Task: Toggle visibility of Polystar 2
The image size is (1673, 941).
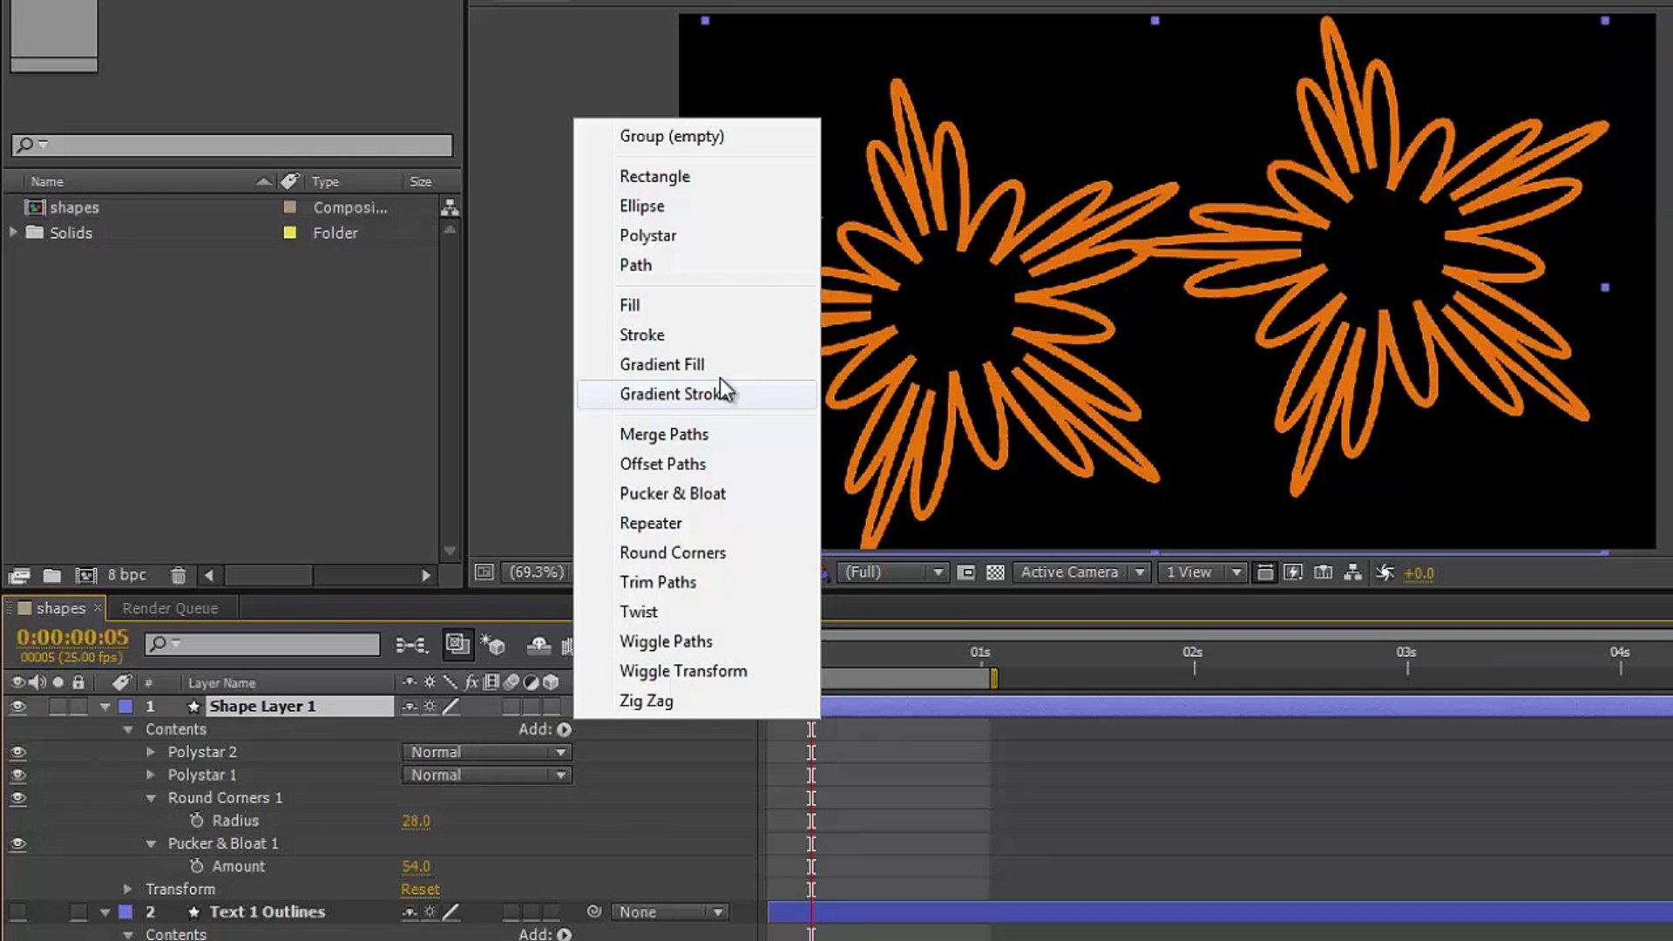Action: pos(17,752)
